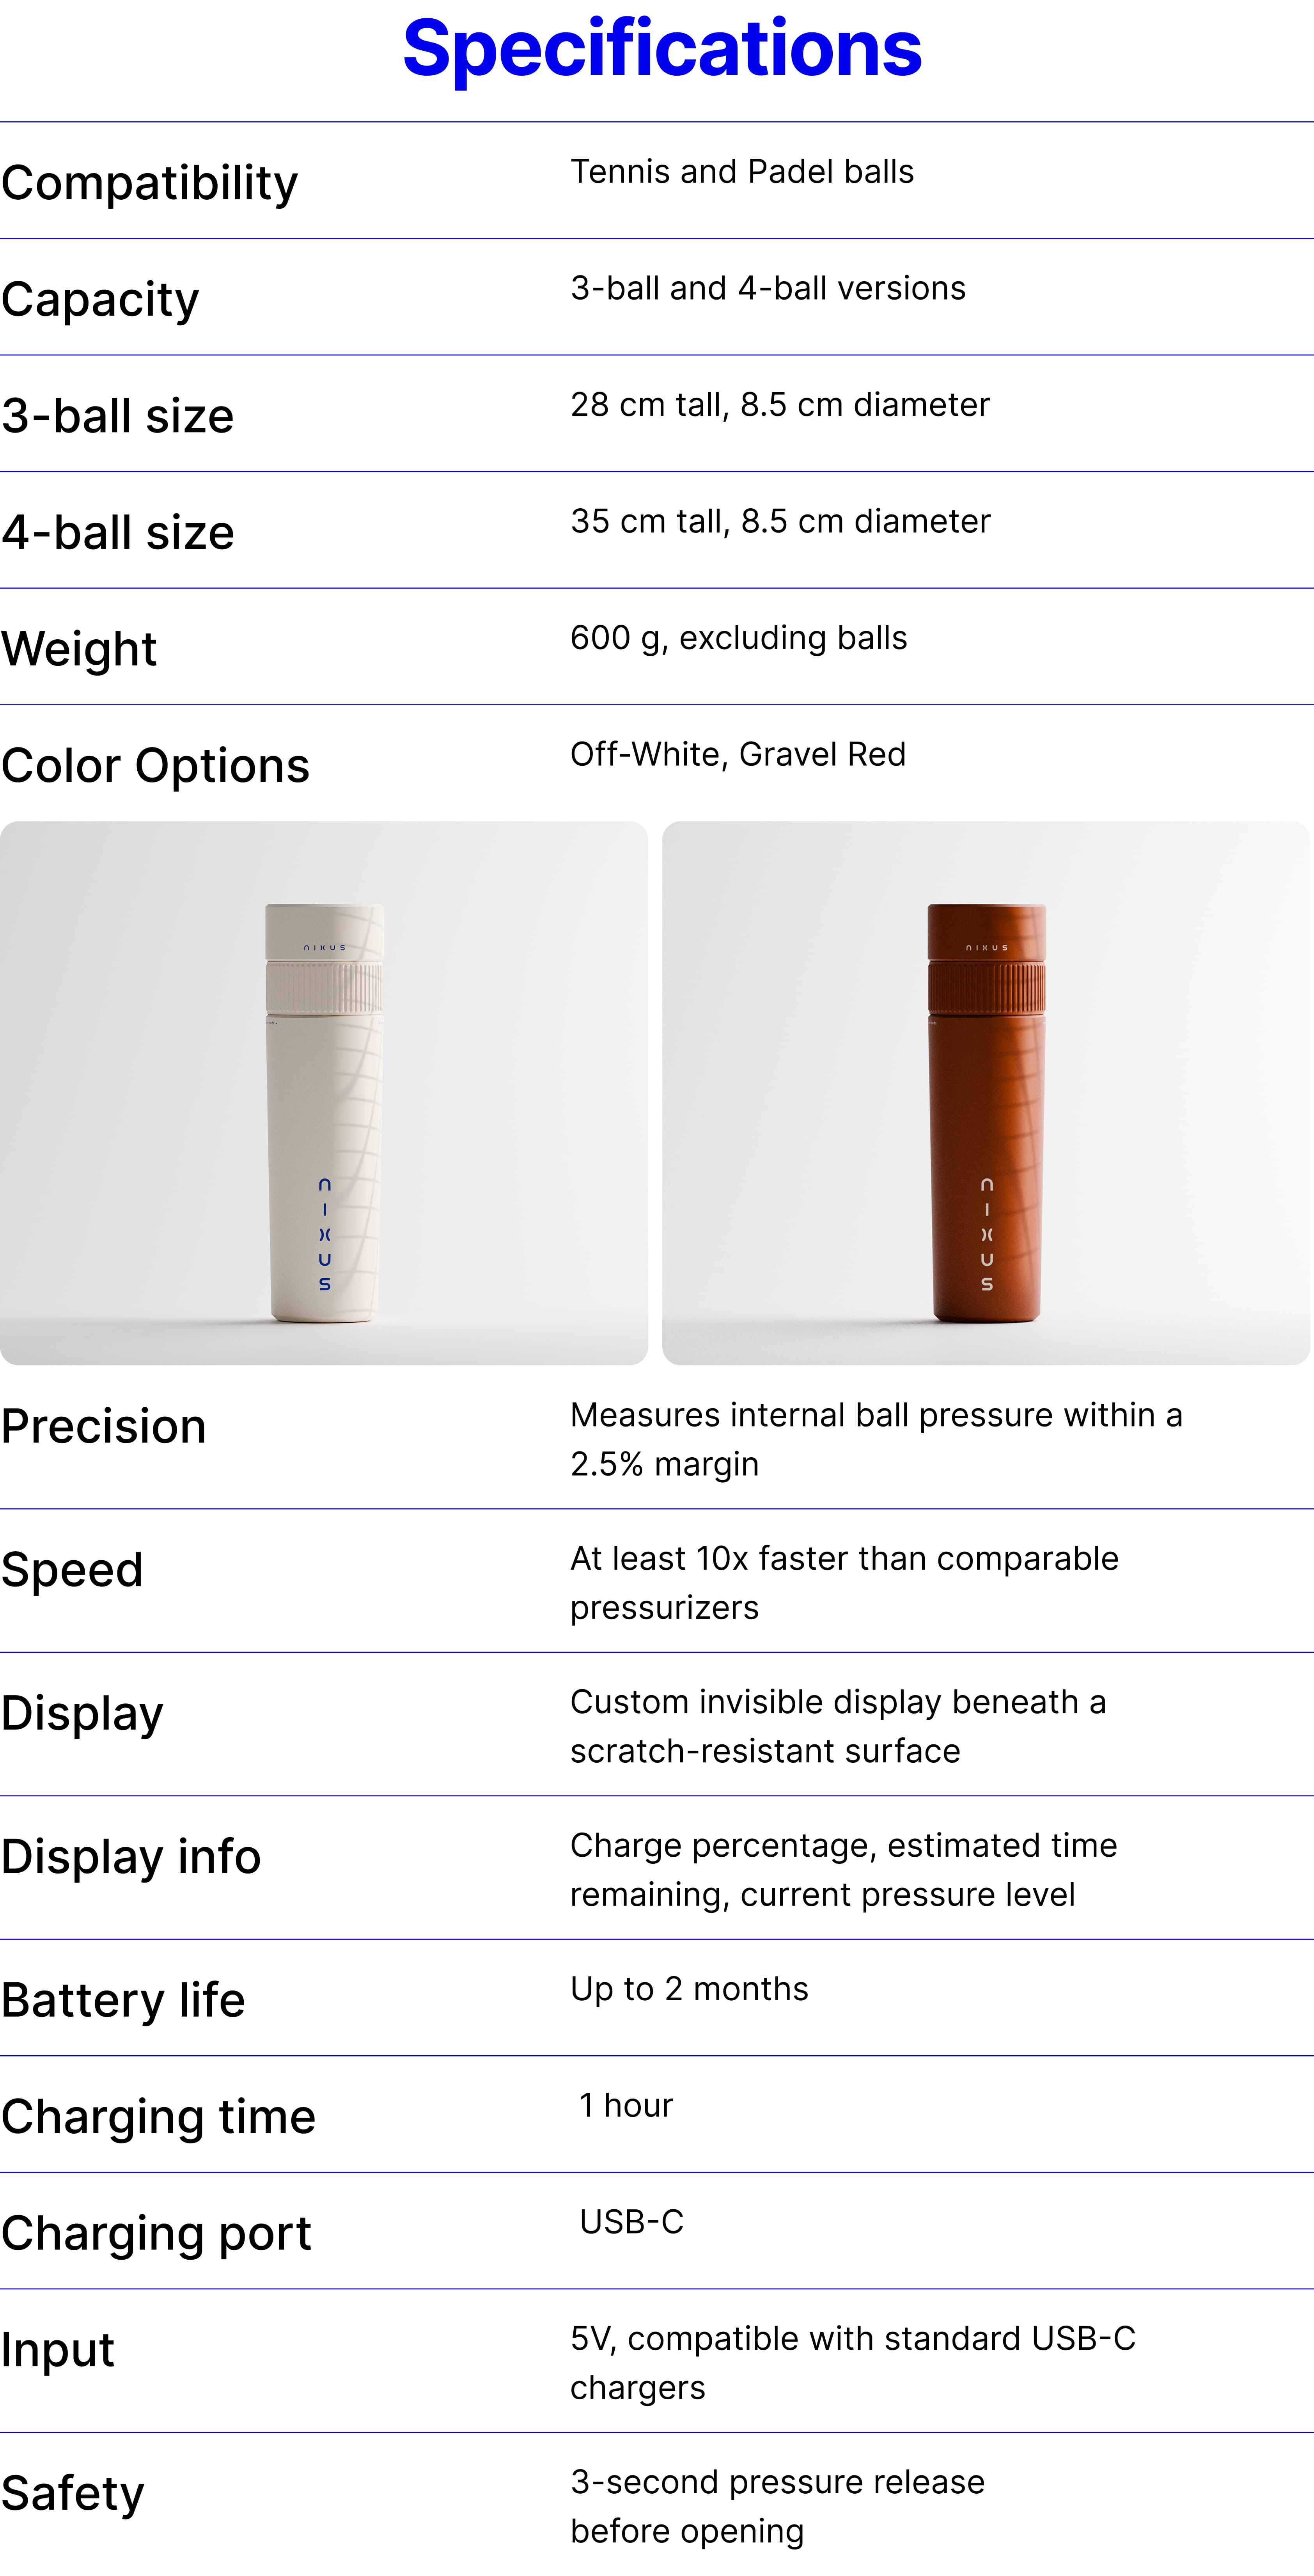Image resolution: width=1314 pixels, height=2576 pixels.
Task: Click the Off-White pressurizer product image
Action: [324, 1093]
